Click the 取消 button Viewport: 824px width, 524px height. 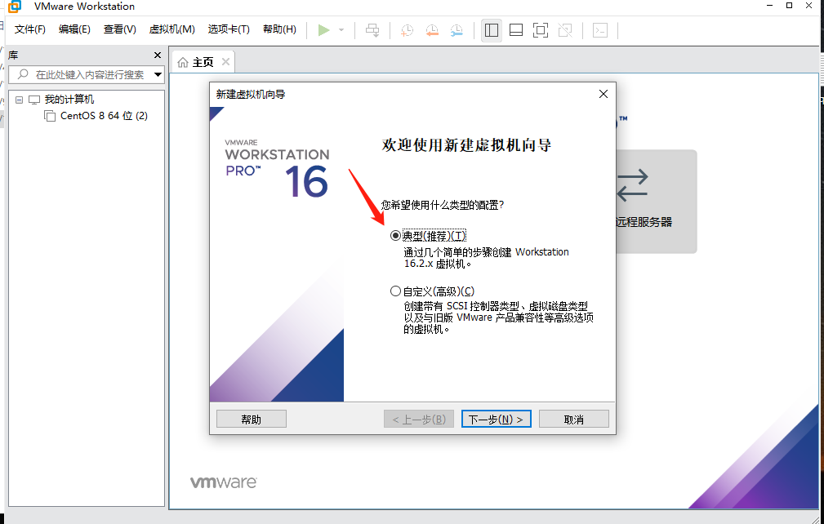pos(574,419)
